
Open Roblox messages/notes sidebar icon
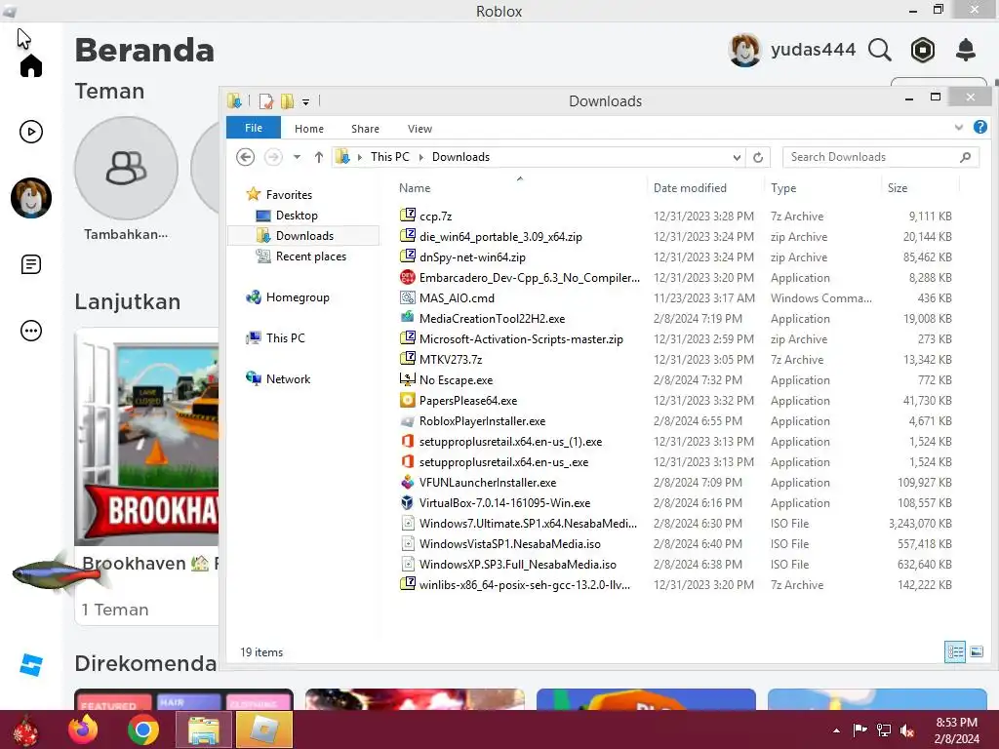30,264
